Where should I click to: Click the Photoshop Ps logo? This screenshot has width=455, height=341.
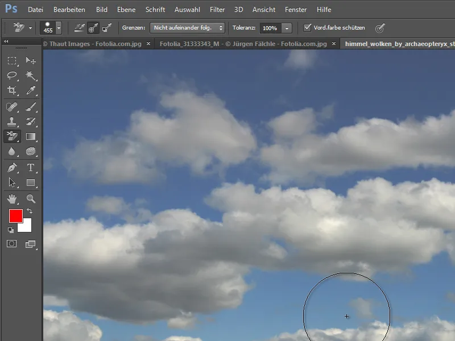(x=11, y=9)
